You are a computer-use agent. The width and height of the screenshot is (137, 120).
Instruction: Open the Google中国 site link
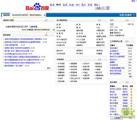[x=61, y=31]
